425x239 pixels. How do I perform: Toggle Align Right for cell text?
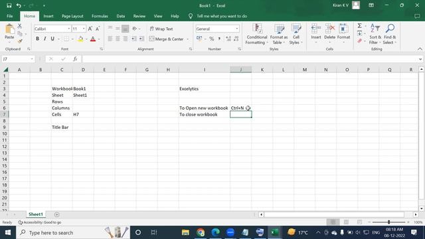(126, 39)
